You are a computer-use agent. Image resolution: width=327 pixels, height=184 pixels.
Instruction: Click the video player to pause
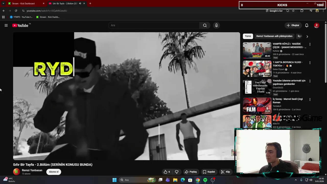(126, 96)
